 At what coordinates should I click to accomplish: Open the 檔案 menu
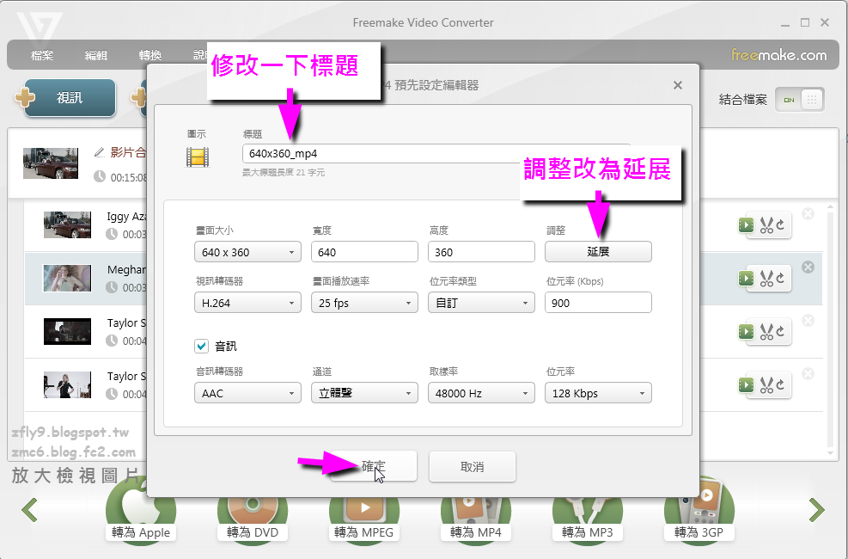click(x=42, y=55)
